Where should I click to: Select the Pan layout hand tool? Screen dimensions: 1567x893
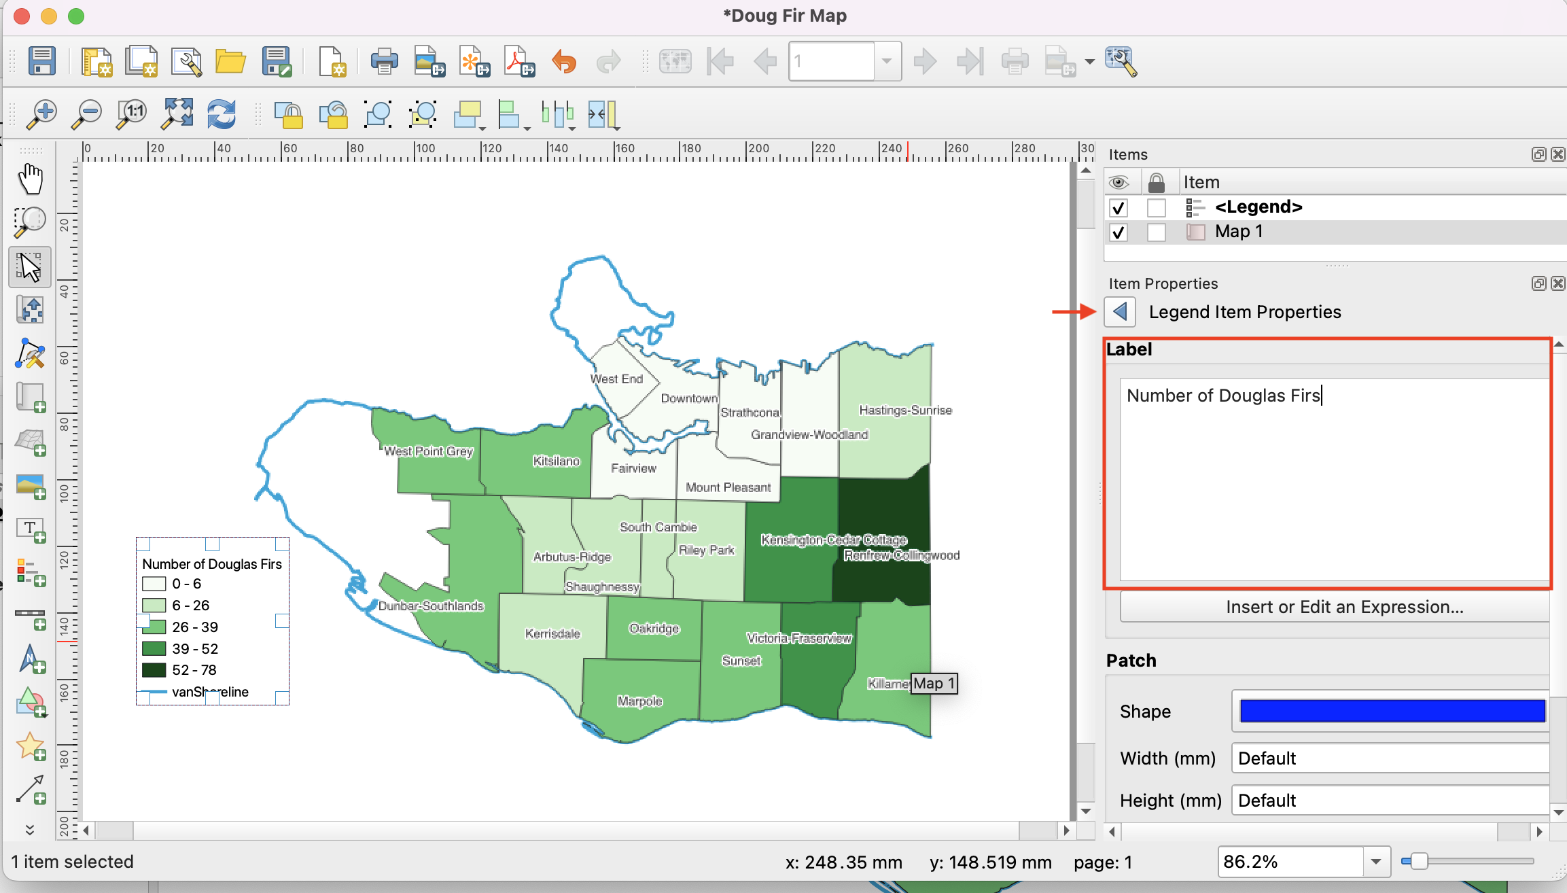[x=30, y=179]
